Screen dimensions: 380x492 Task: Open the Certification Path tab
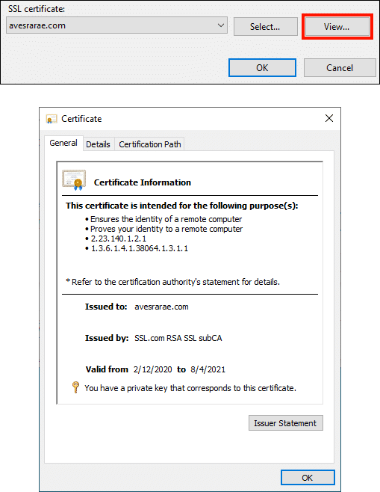tap(150, 144)
